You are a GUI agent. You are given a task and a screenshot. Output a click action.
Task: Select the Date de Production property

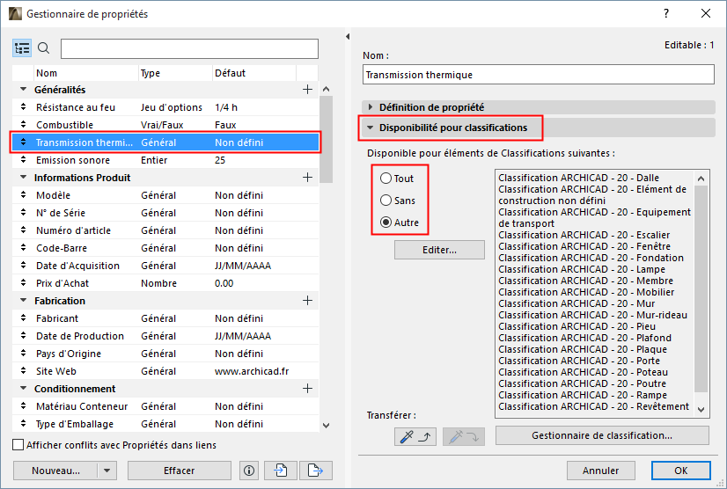pyautogui.click(x=166, y=336)
